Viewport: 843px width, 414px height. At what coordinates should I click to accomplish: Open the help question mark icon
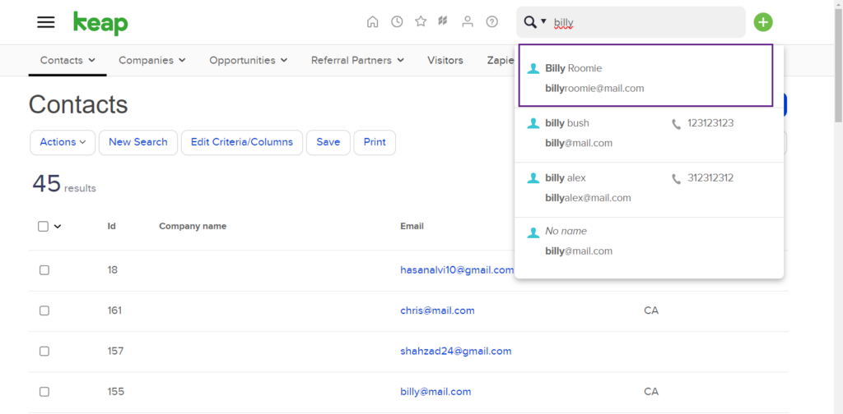coord(492,22)
